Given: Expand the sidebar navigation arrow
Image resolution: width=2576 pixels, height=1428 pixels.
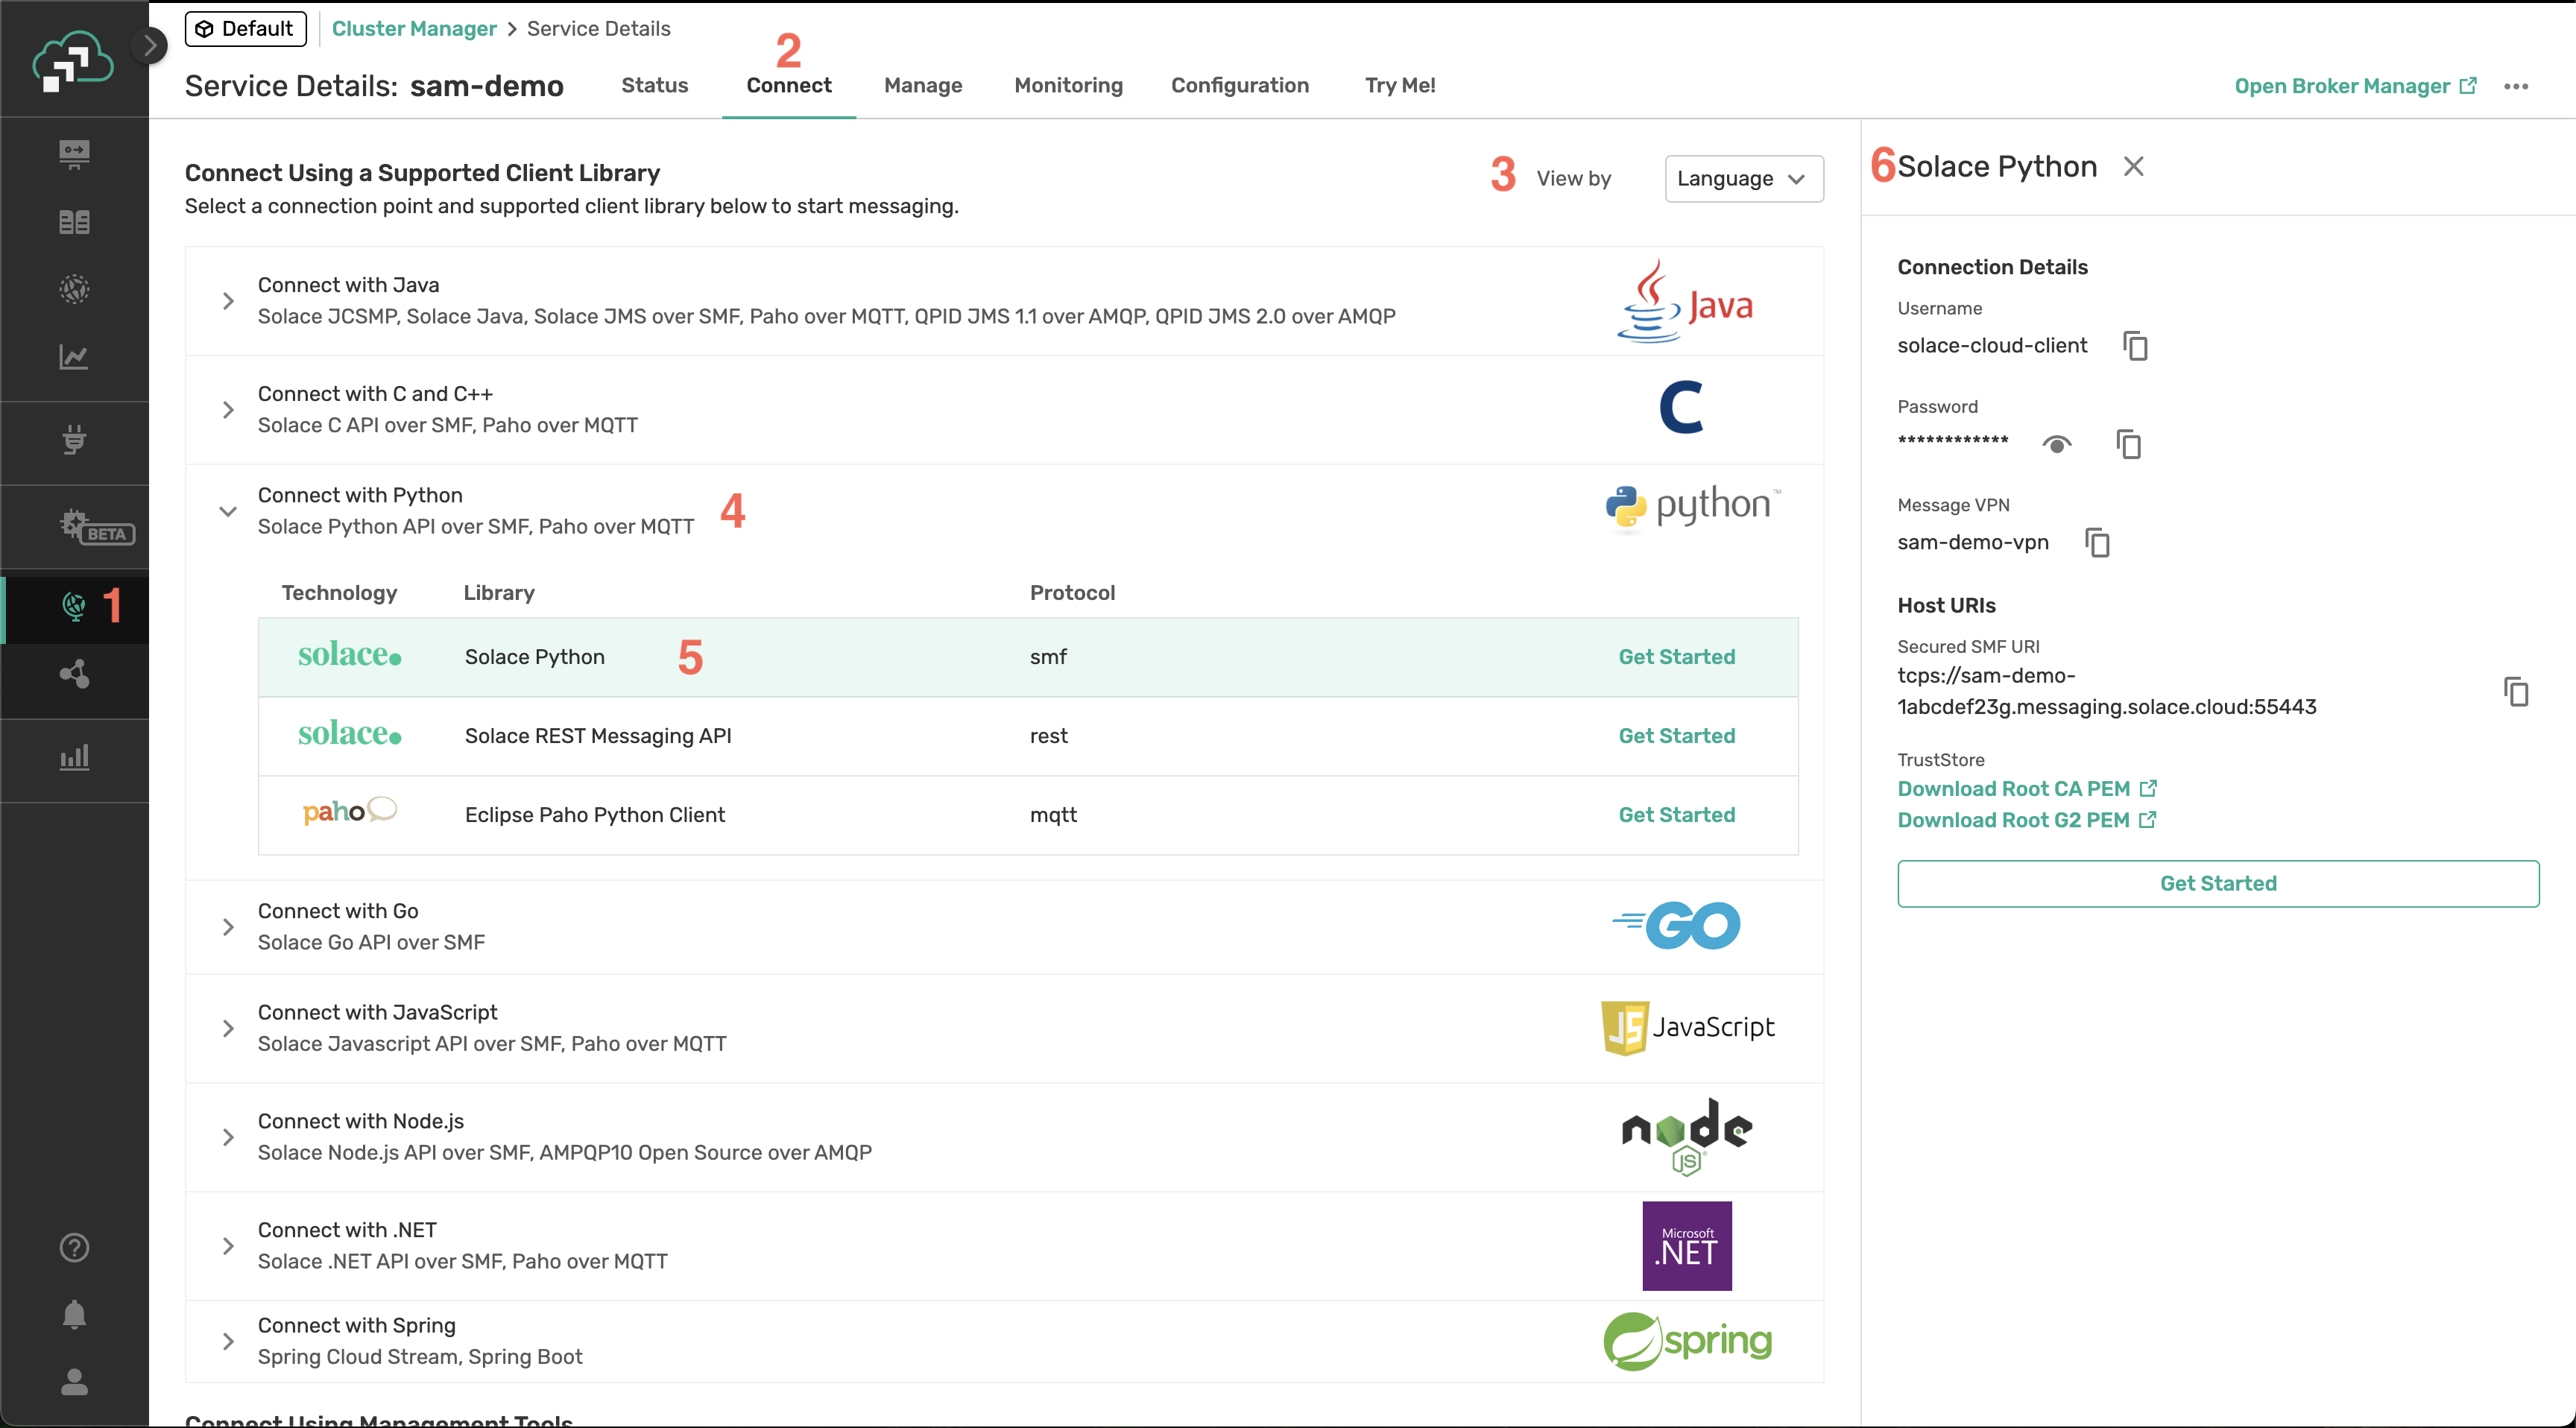Looking at the screenshot, I should [x=150, y=45].
